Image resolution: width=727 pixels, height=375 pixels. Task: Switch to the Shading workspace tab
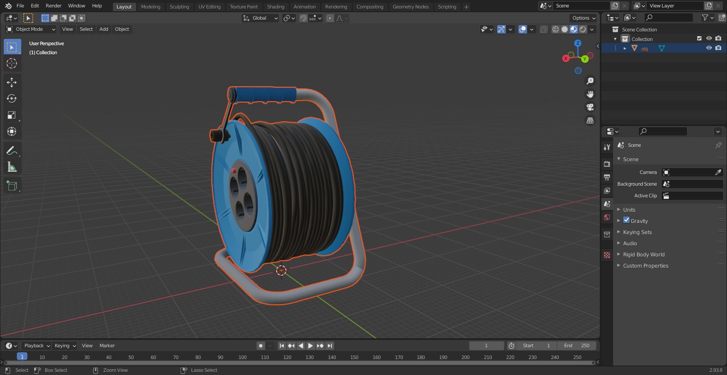(276, 6)
